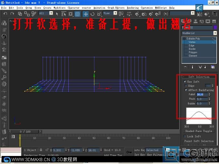The width and height of the screenshot is (219, 164).
Task: Open the reactor menu
Action: tap(86, 8)
